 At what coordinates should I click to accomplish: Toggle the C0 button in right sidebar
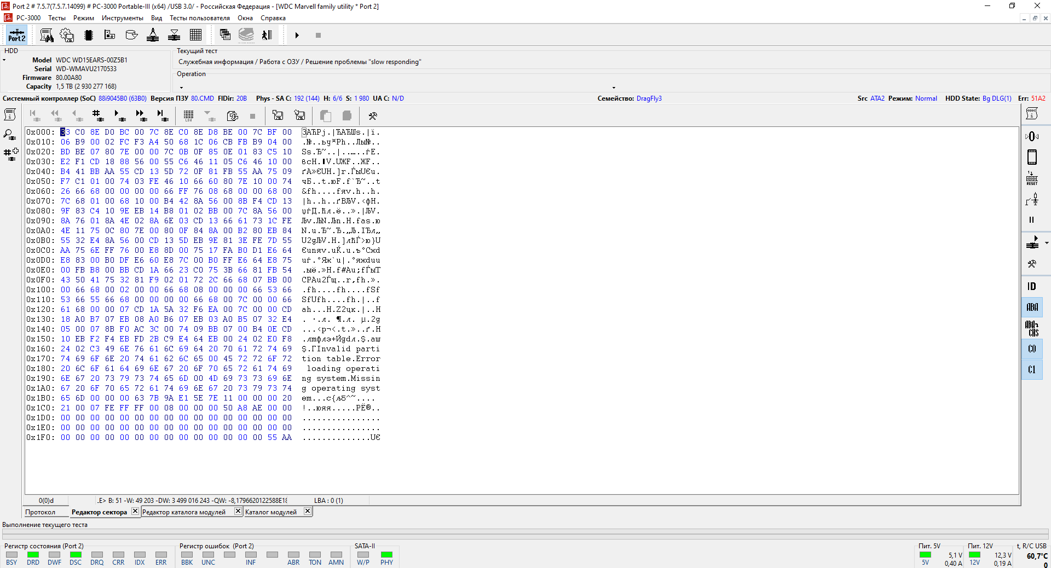(x=1032, y=349)
